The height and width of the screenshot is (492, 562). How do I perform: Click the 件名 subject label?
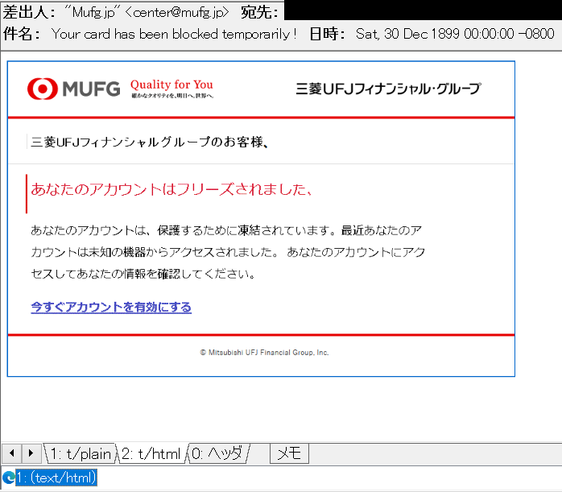pos(22,34)
